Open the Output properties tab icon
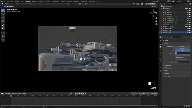Image resolution: width=192 pixels, height=108 pixels. [160, 47]
